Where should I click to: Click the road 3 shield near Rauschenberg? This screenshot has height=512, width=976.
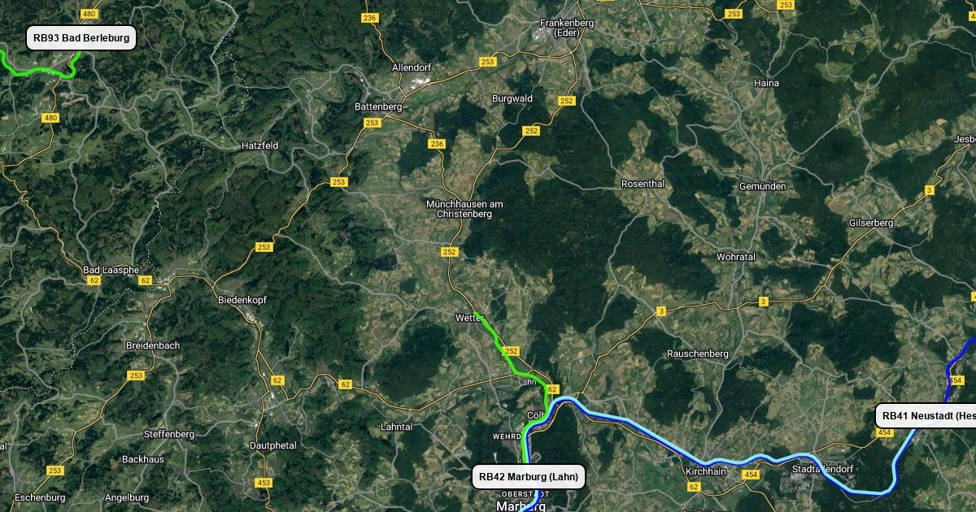661,310
